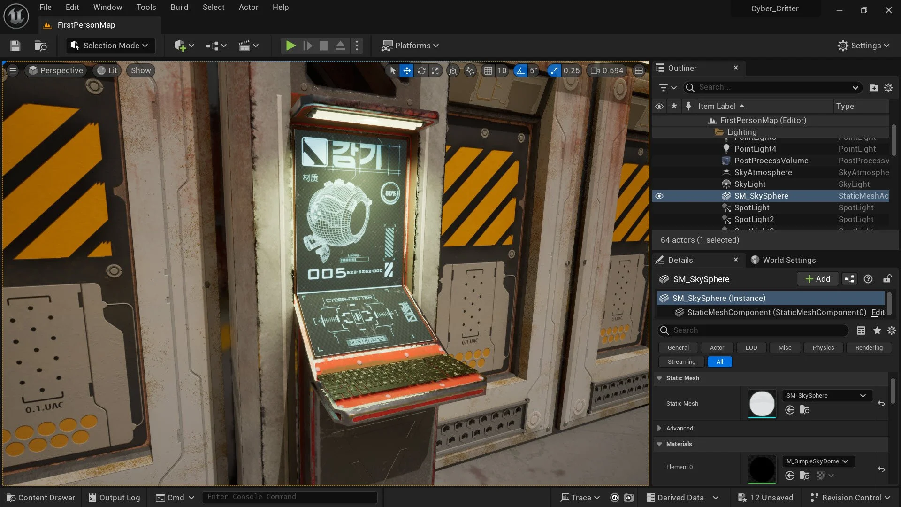
Task: Click the 12 Unsaved status button
Action: point(765,498)
